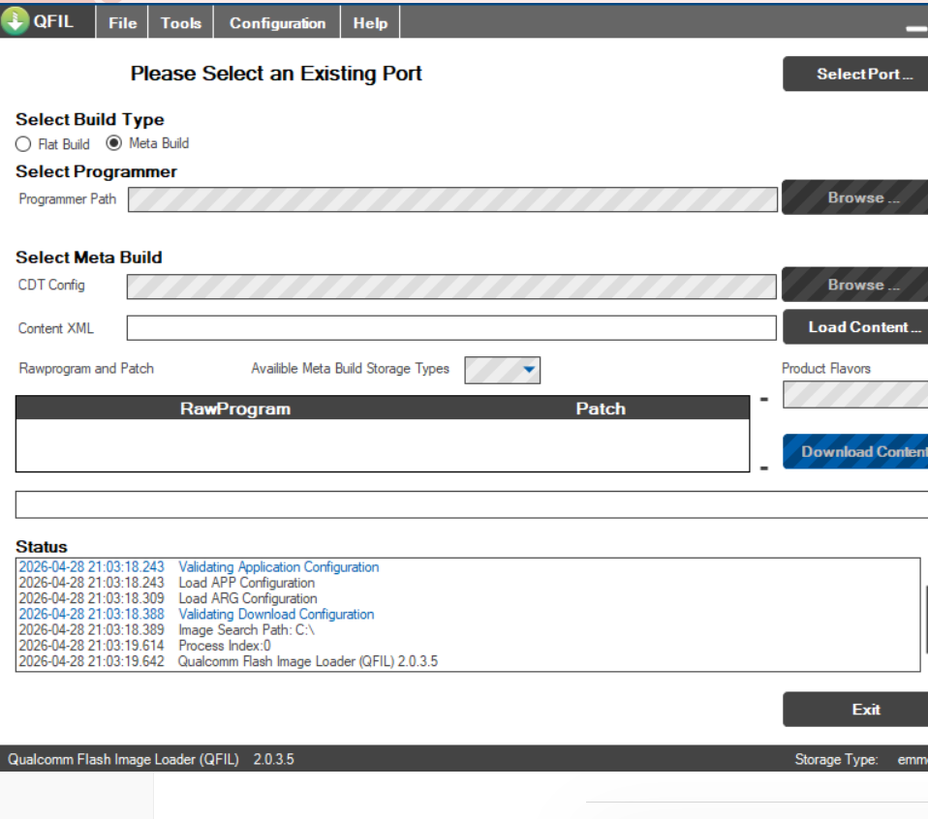The width and height of the screenshot is (928, 819).
Task: Select the Flat Build radio button
Action: coord(23,144)
